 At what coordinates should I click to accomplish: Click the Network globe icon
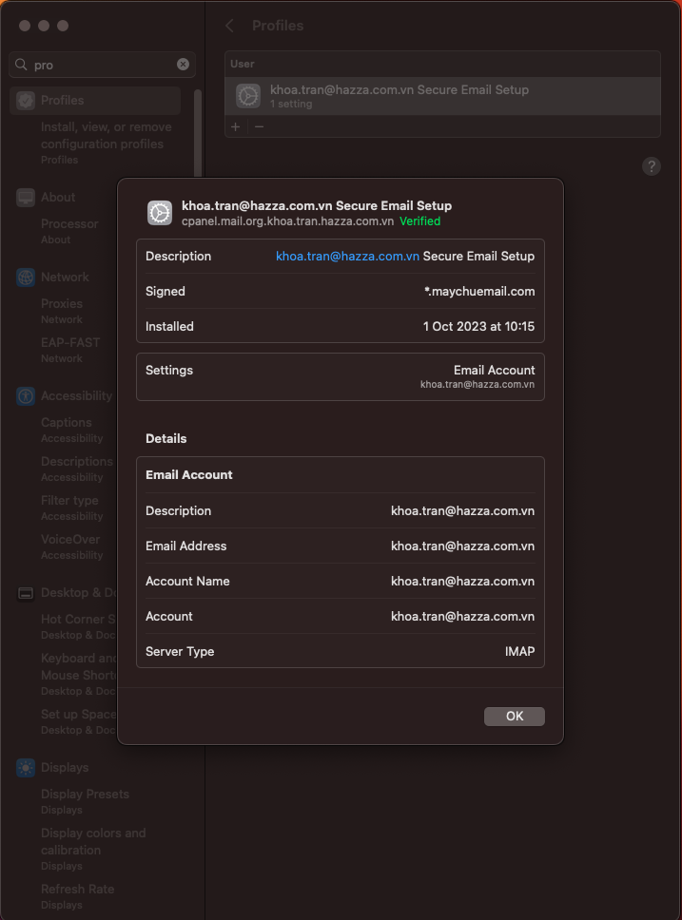click(x=26, y=277)
